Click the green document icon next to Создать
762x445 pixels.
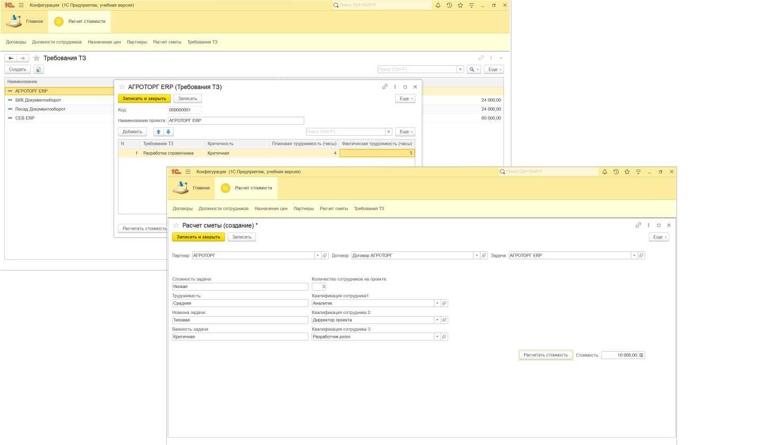38,69
